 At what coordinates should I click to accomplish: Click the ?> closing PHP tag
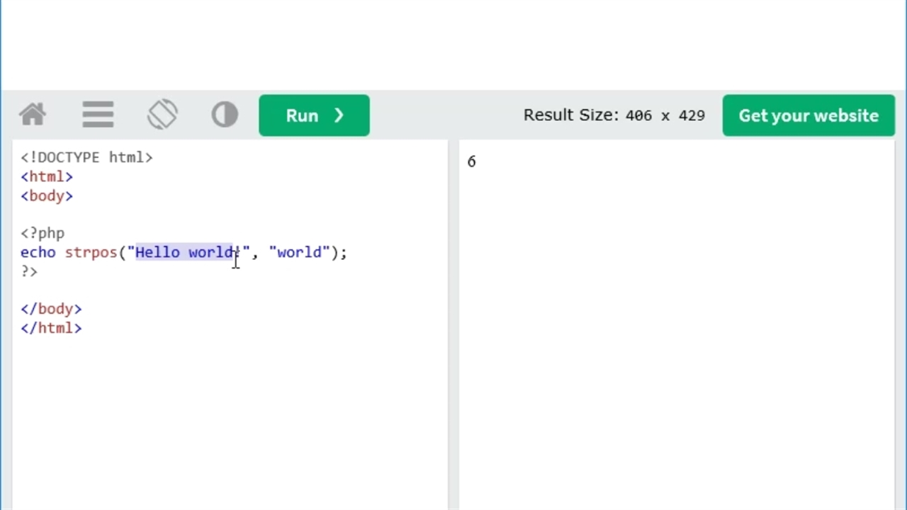28,271
